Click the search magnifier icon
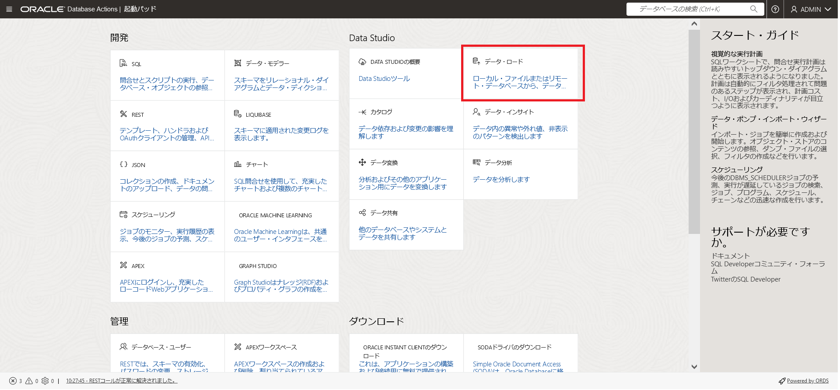This screenshot has height=390, width=840. point(753,9)
